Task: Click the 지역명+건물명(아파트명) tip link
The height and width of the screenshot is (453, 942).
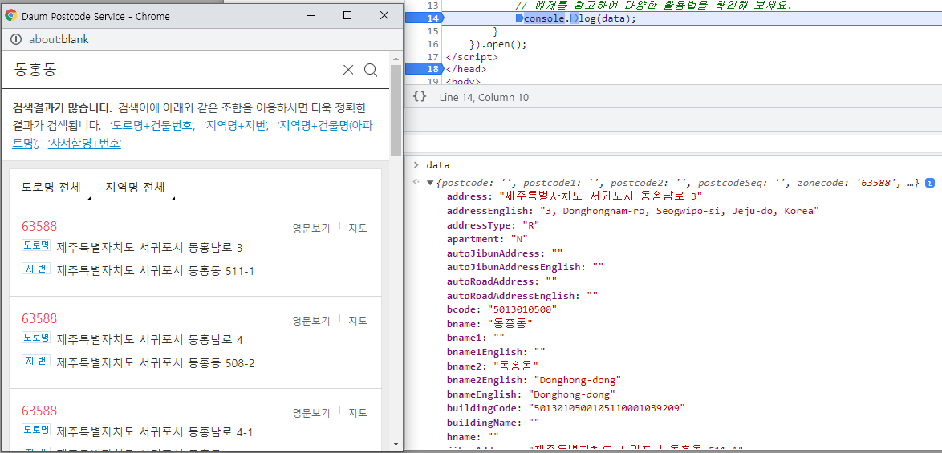Action: point(325,125)
